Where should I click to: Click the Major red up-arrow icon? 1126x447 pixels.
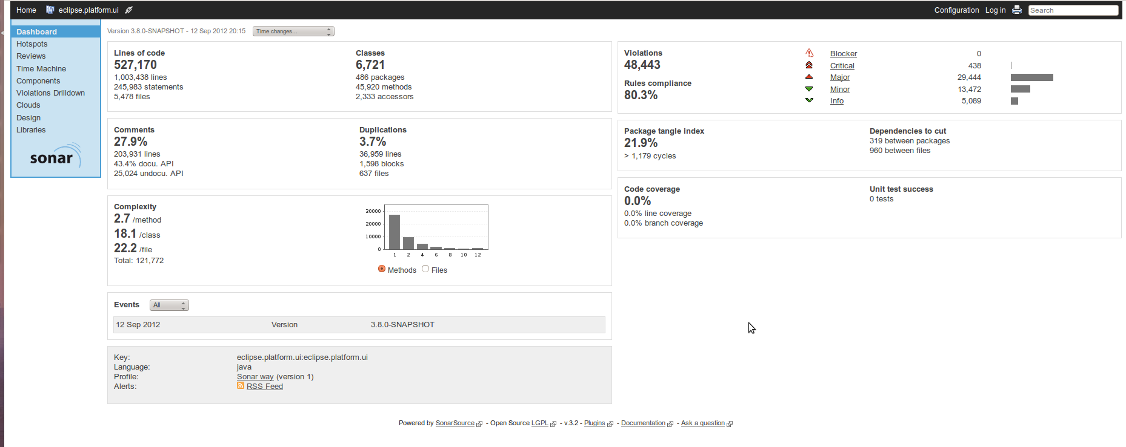click(x=809, y=77)
